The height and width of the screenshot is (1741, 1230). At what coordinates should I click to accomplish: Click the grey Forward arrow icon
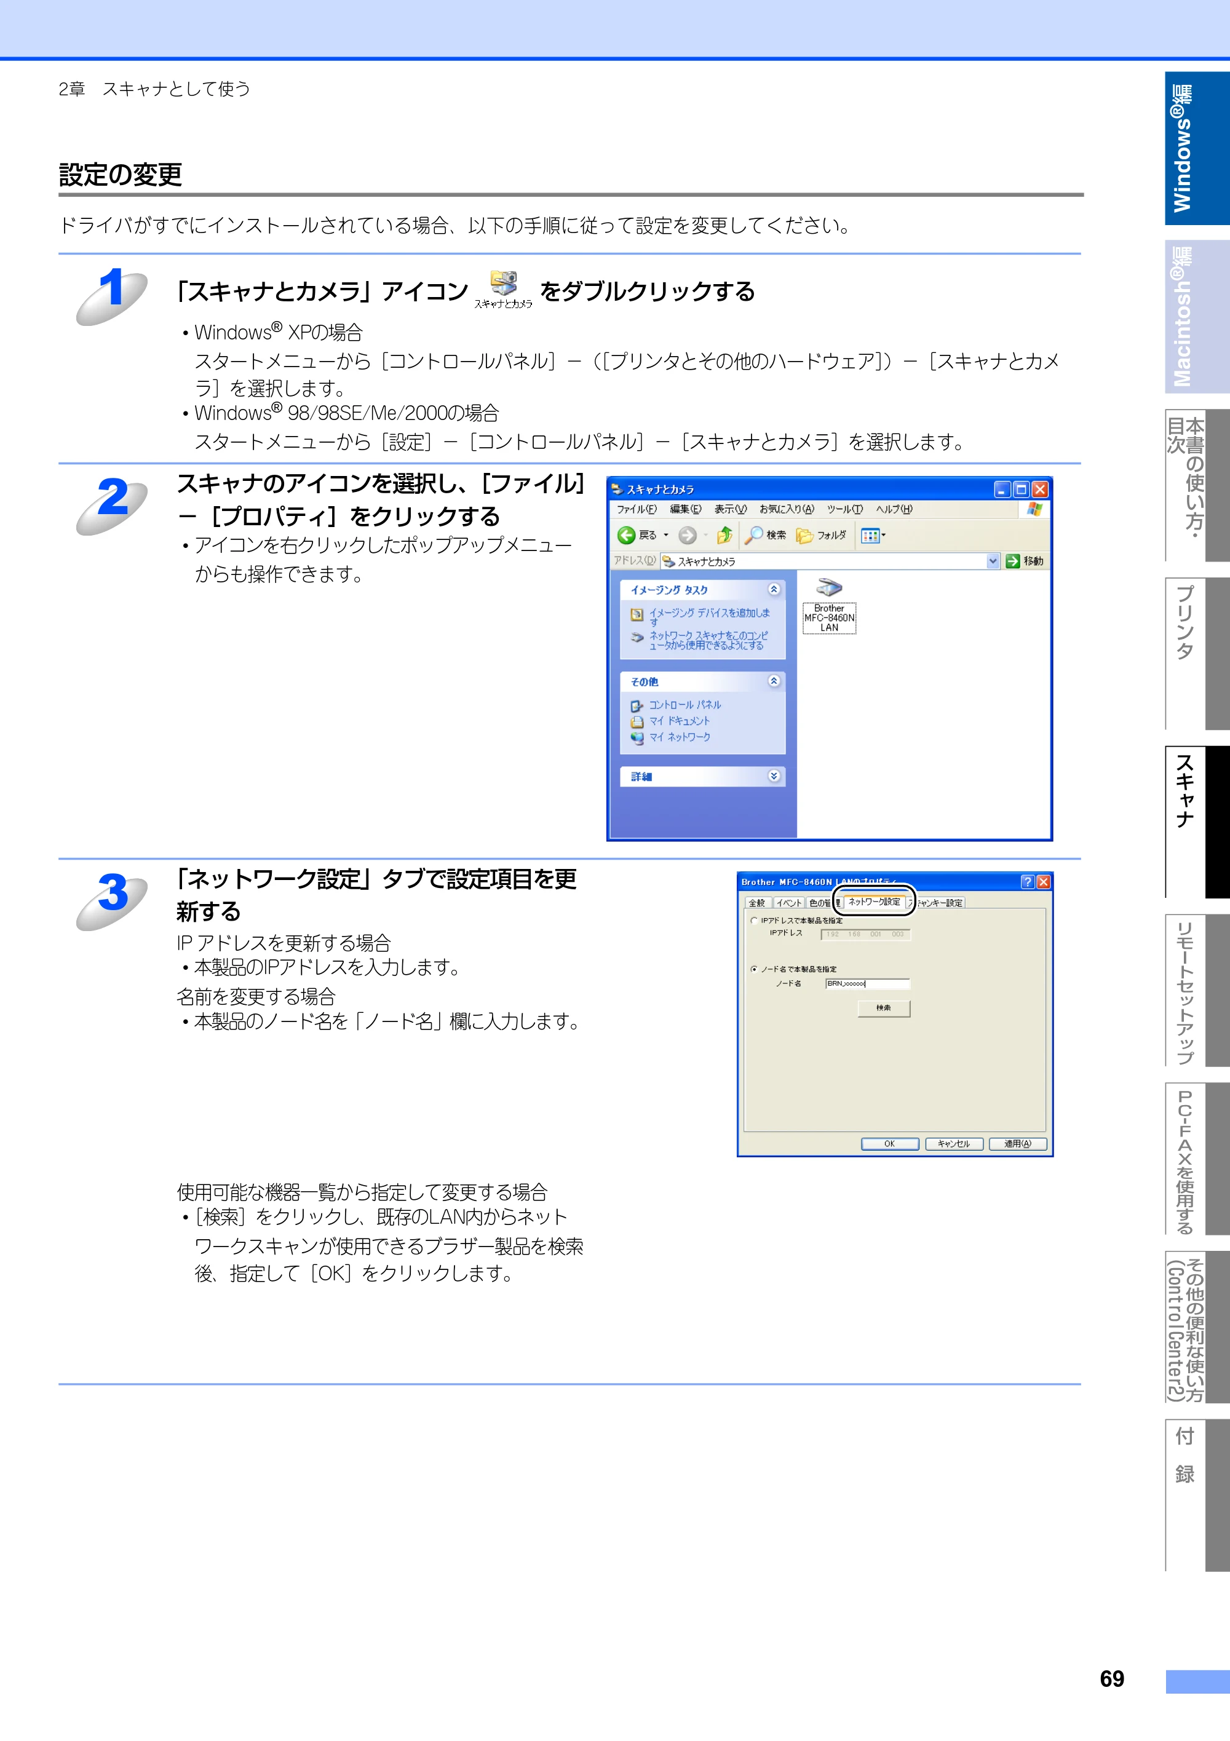[687, 536]
